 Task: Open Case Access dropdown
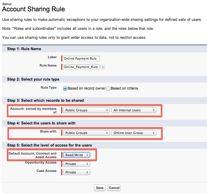pos(76,172)
